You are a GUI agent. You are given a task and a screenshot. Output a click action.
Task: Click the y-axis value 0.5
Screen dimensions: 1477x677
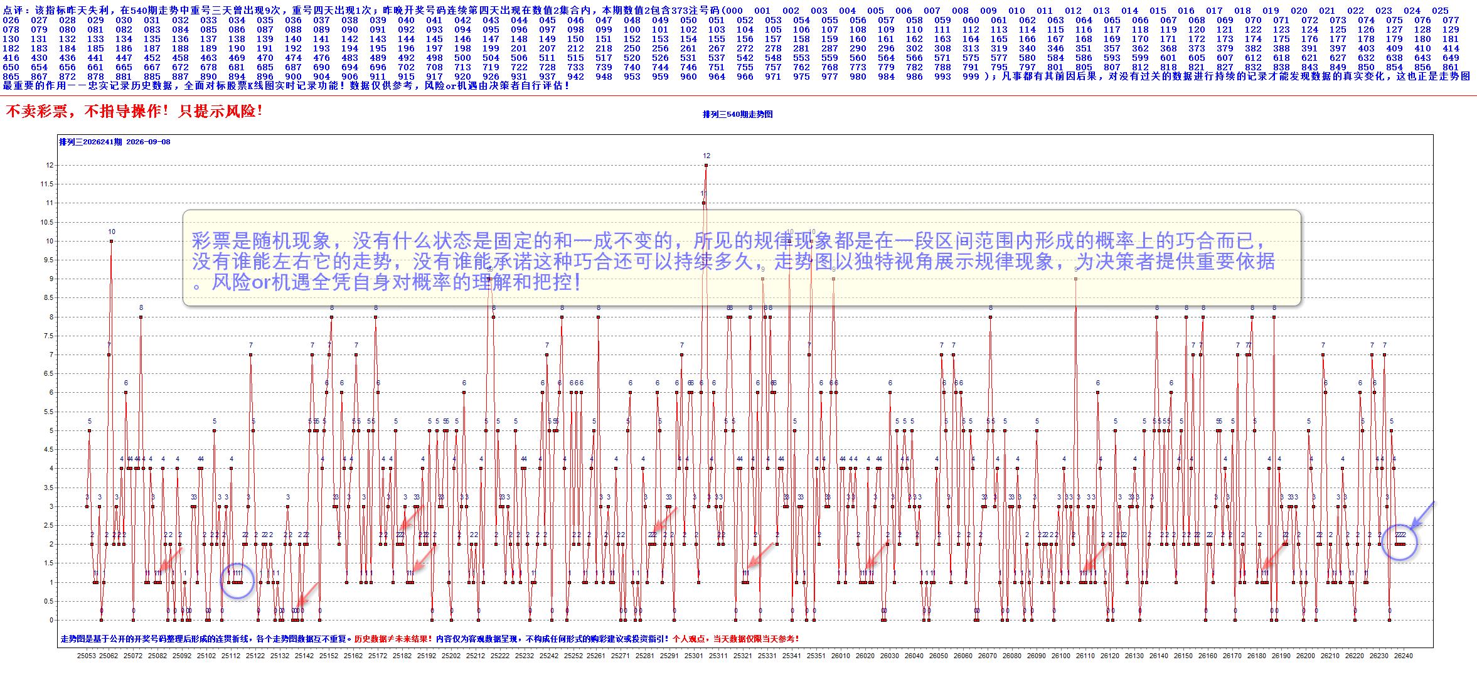pos(49,601)
